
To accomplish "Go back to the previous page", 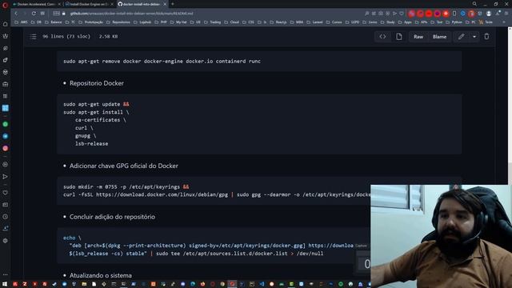I will tap(16, 14).
